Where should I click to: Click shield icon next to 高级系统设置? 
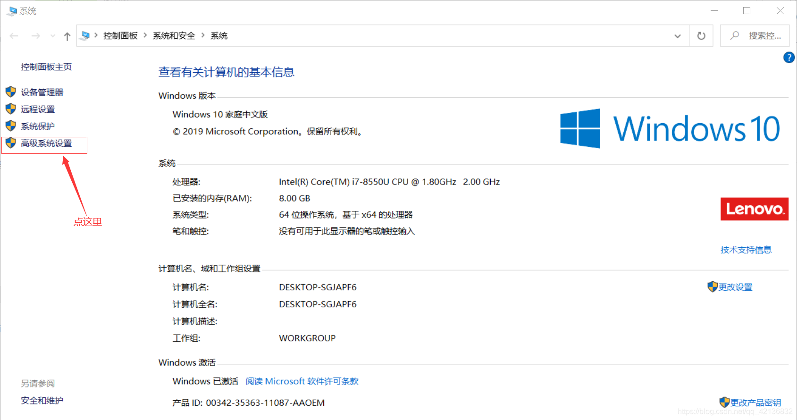click(x=11, y=143)
